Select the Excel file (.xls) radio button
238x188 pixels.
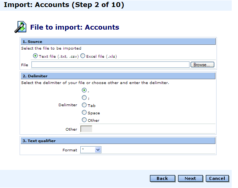click(83, 56)
